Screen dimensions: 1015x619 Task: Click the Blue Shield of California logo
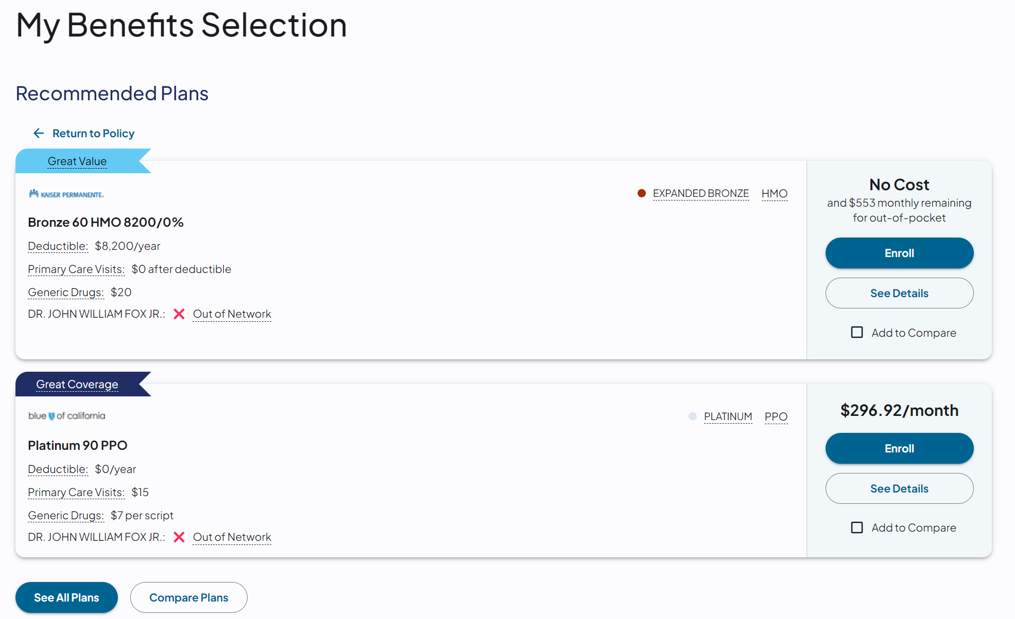(66, 415)
